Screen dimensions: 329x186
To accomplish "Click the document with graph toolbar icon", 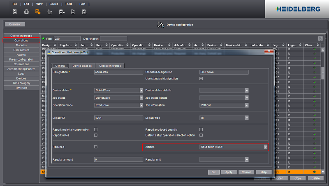I will pyautogui.click(x=73, y=12).
